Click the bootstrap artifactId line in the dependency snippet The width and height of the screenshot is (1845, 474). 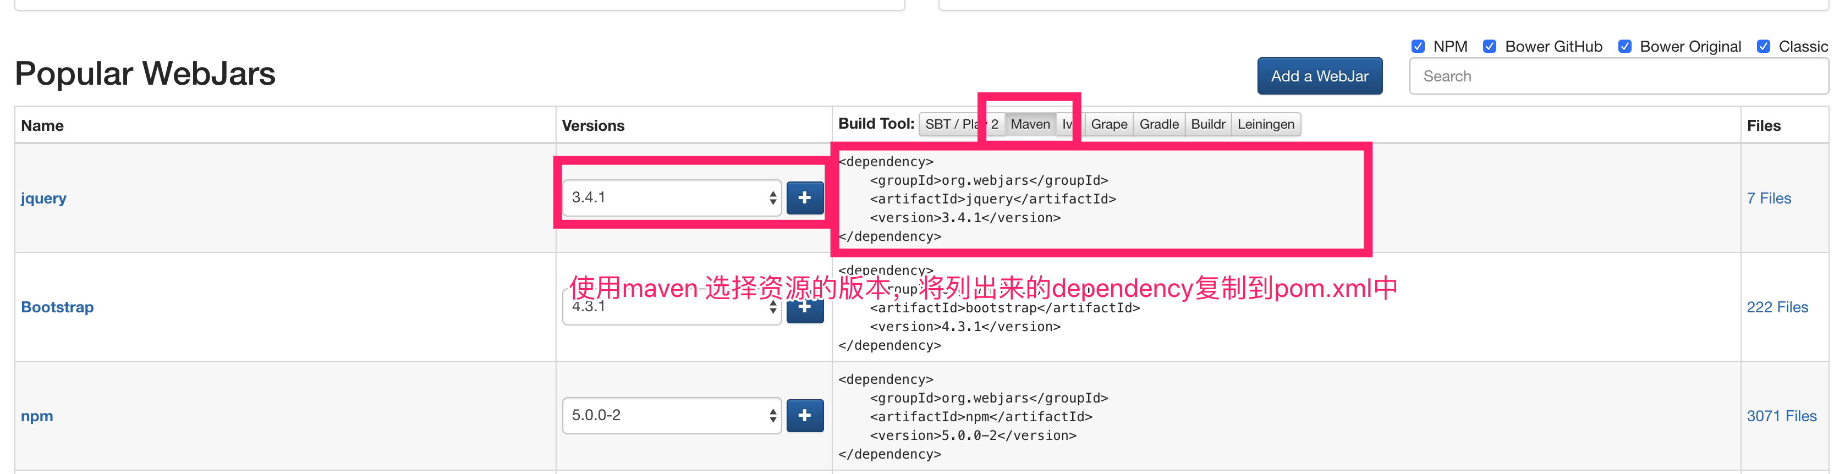(1004, 308)
